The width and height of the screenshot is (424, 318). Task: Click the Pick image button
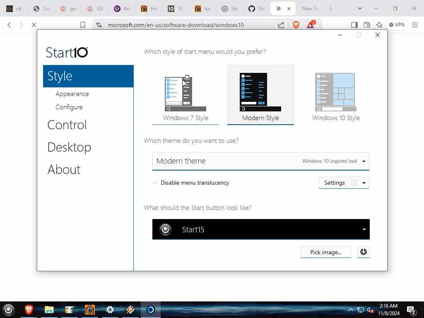point(325,252)
